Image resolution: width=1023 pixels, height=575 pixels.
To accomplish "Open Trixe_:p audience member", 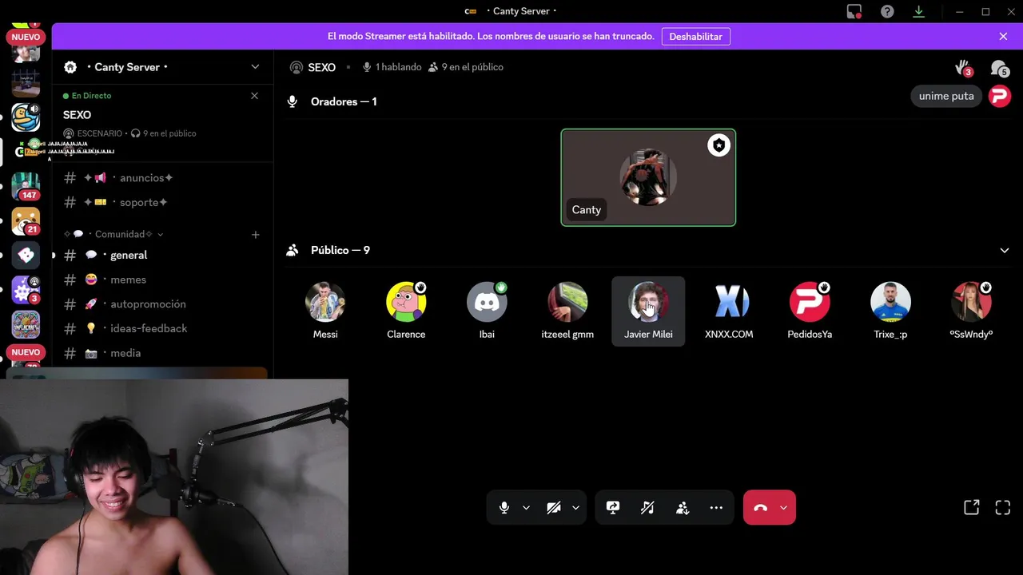I will point(890,311).
